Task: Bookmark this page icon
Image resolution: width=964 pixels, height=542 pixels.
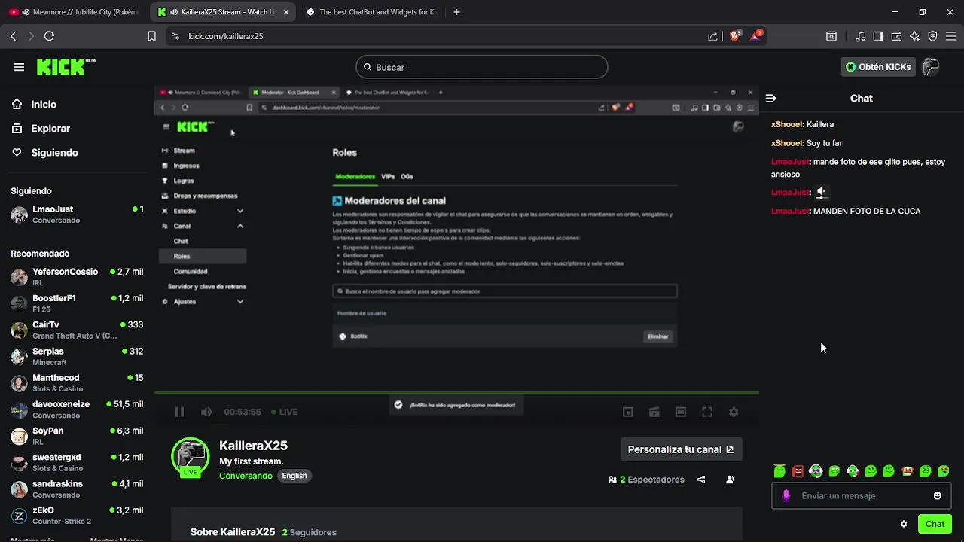Action: tap(152, 36)
